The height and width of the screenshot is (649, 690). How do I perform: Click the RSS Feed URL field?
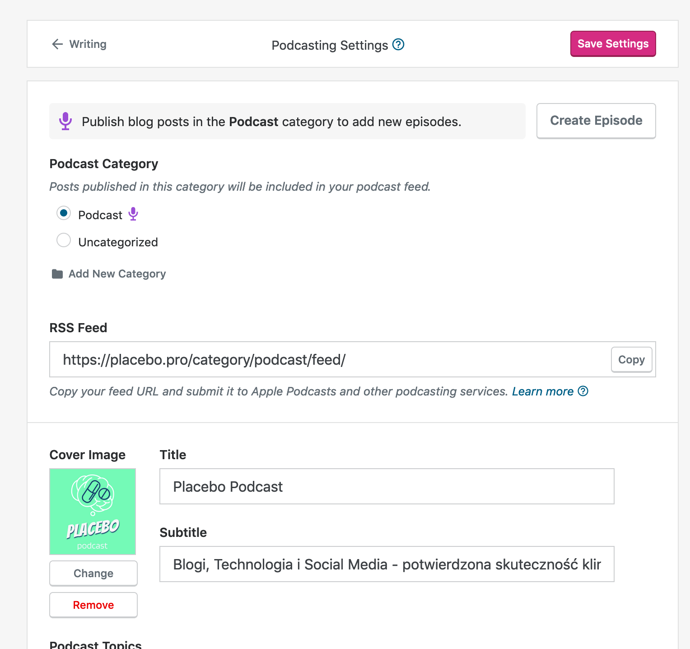[330, 360]
